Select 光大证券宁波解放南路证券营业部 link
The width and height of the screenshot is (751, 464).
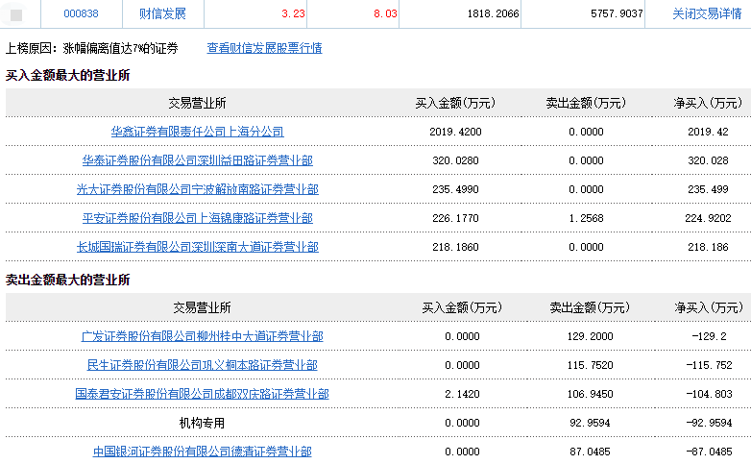pos(197,189)
